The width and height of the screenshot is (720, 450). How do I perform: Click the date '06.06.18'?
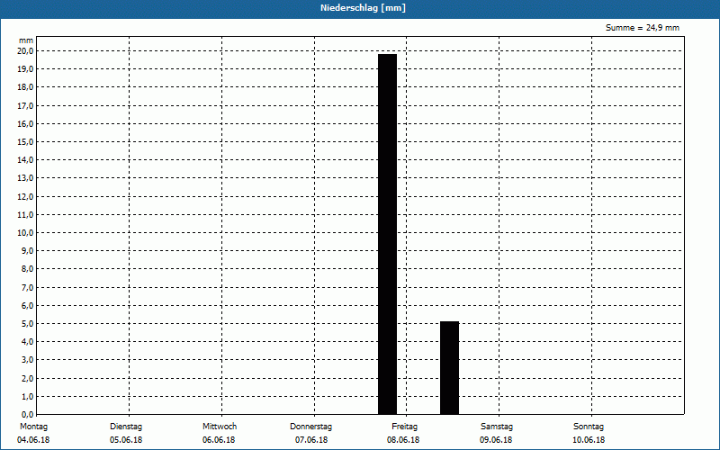tap(219, 440)
